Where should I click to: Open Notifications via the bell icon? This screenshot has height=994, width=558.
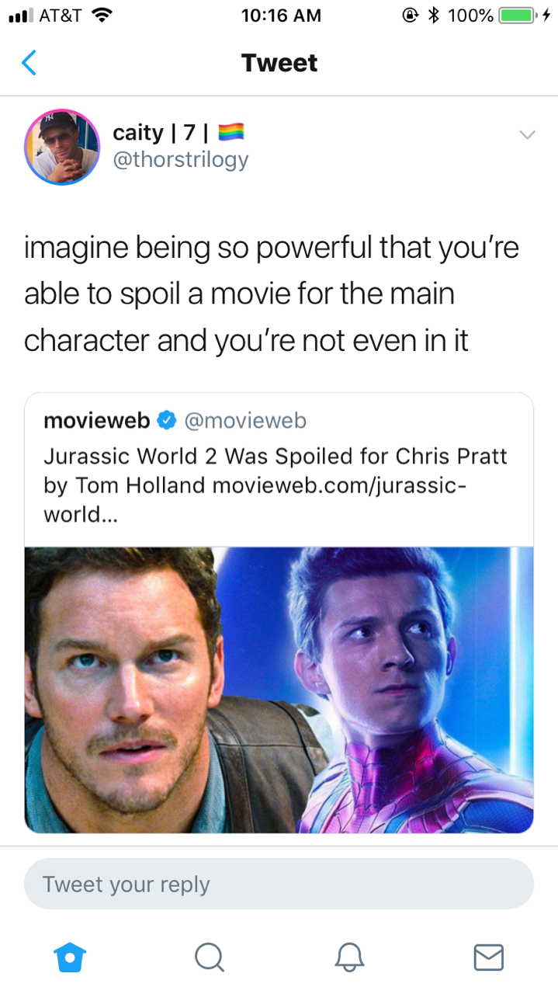pos(349,957)
